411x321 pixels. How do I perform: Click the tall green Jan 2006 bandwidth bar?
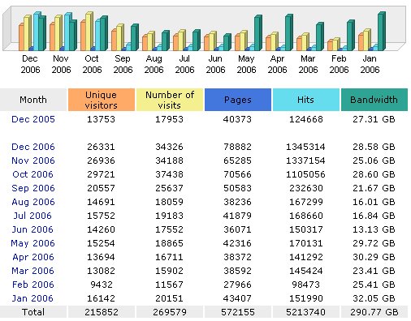382,32
